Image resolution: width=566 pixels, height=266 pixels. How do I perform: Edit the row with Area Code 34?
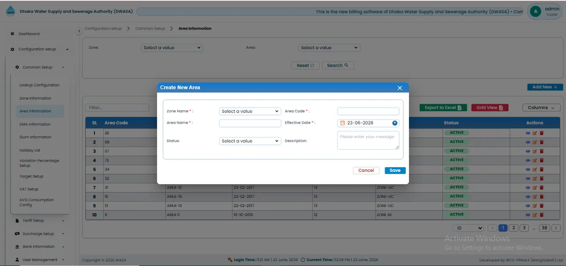[535, 169]
